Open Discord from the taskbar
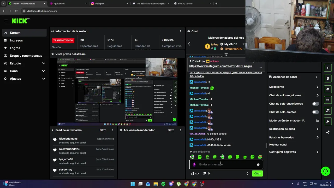The height and width of the screenshot is (188, 334). point(171,184)
